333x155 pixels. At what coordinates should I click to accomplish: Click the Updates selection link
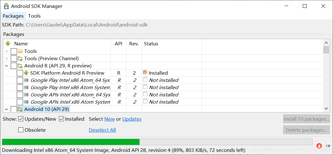pos(132,119)
